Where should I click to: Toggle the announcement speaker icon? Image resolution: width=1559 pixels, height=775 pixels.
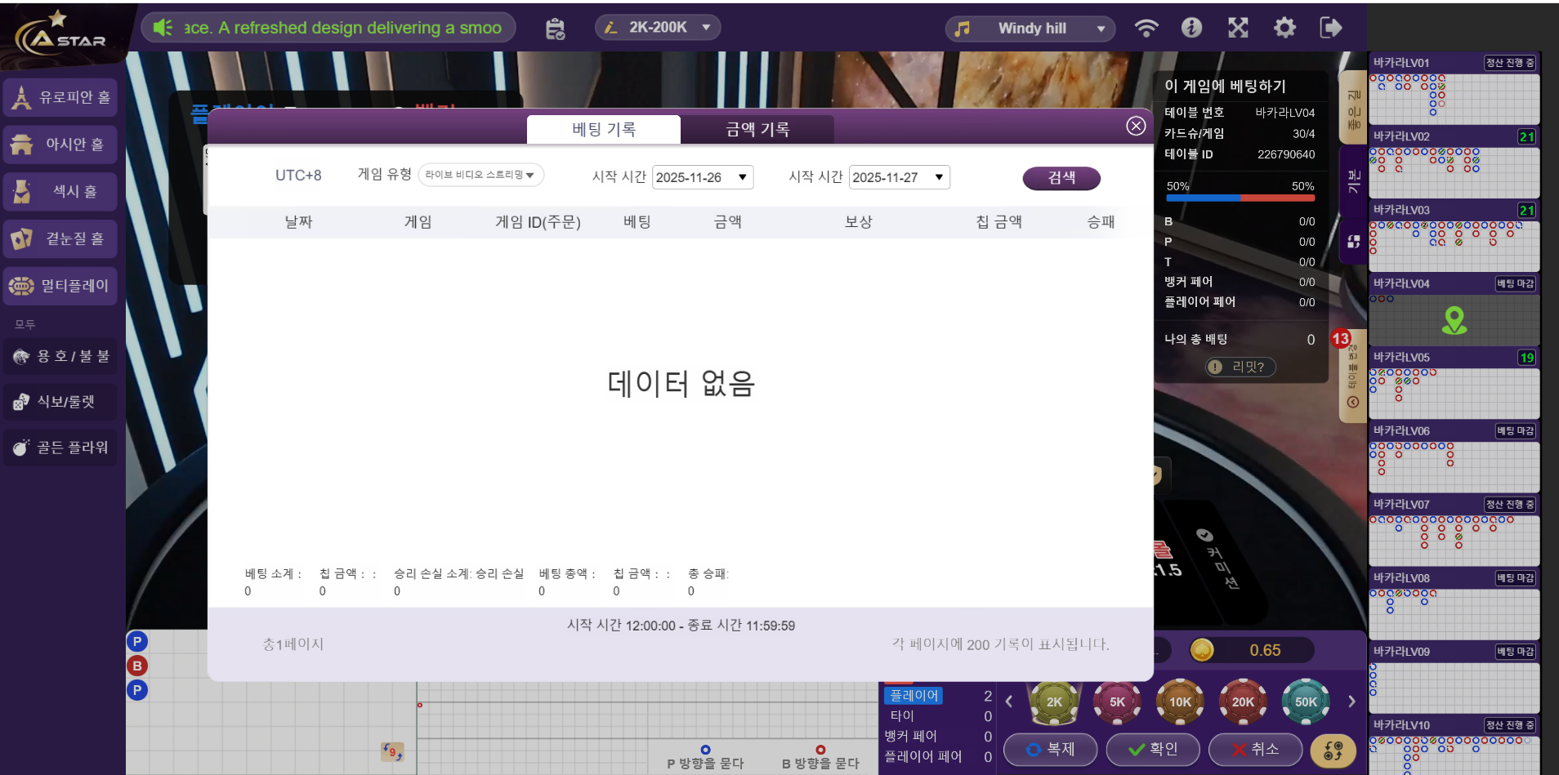point(163,28)
